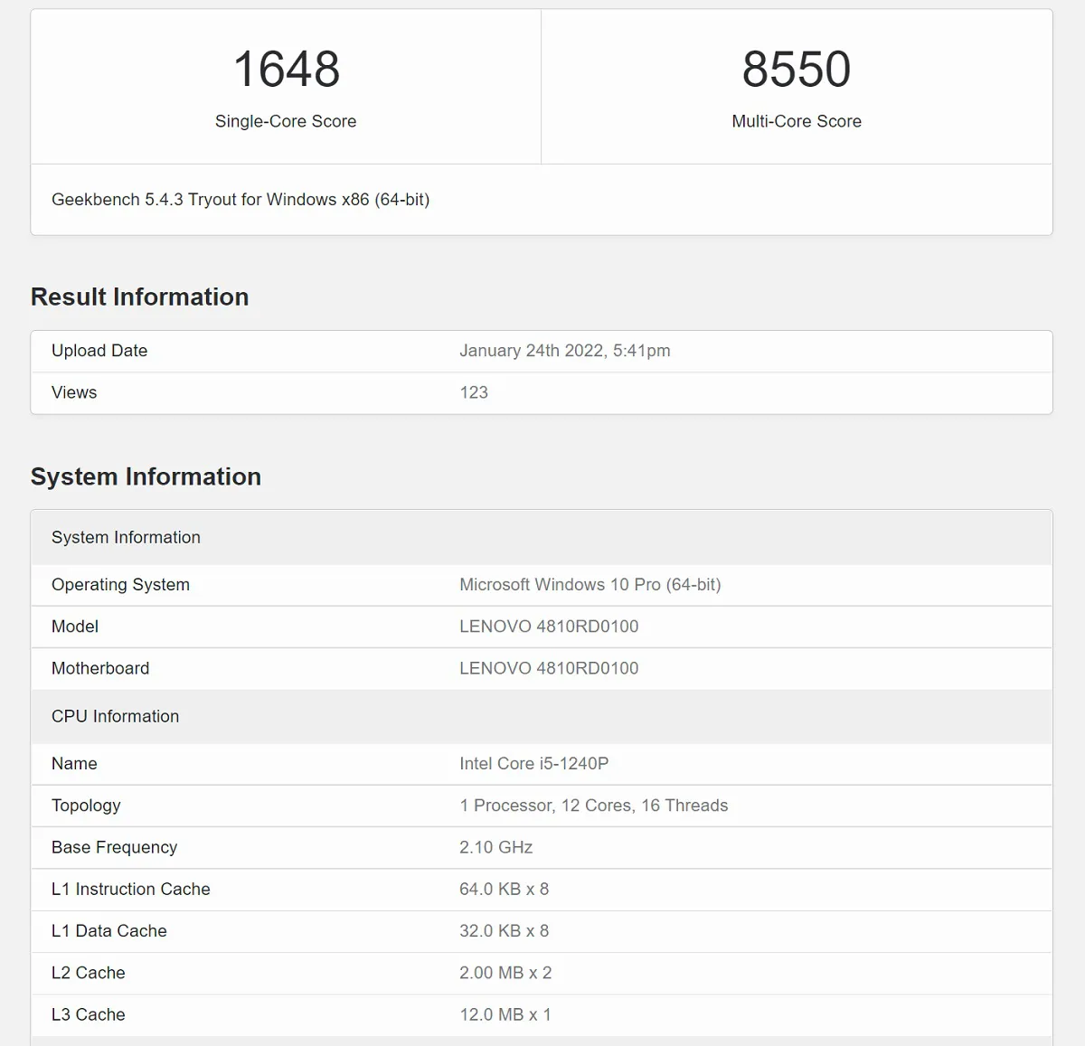
Task: Click the Base Frequency label
Action: (x=114, y=847)
